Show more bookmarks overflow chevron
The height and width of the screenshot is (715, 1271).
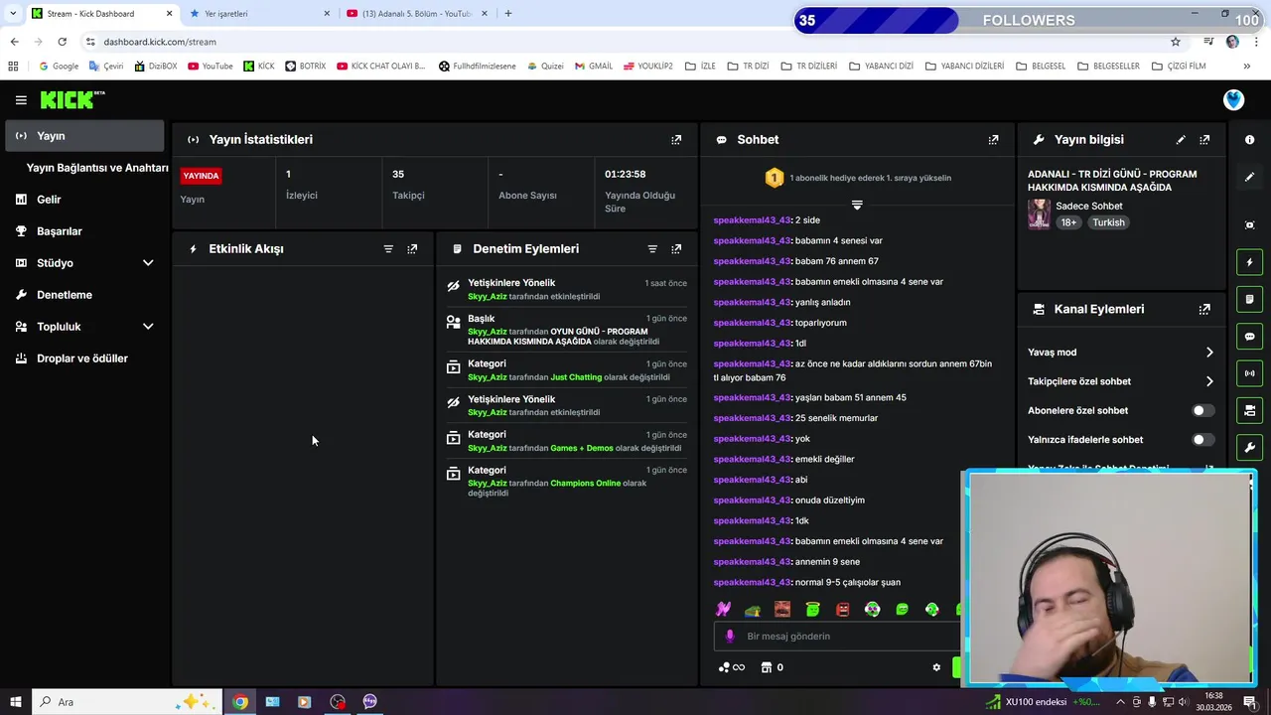[1246, 67]
